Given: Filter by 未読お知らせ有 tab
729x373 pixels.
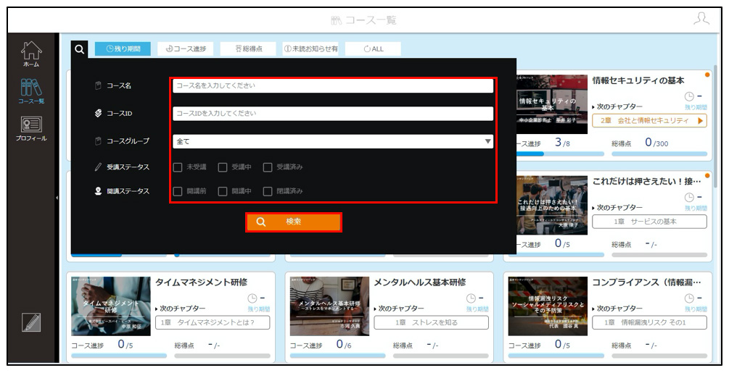Looking at the screenshot, I should (x=310, y=49).
